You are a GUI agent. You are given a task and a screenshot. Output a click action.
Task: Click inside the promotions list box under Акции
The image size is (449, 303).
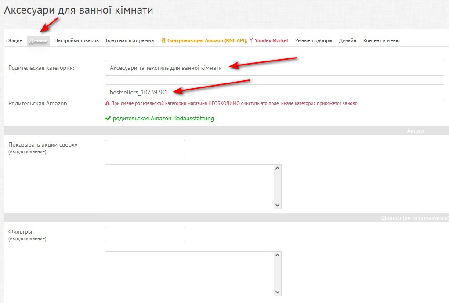189,187
